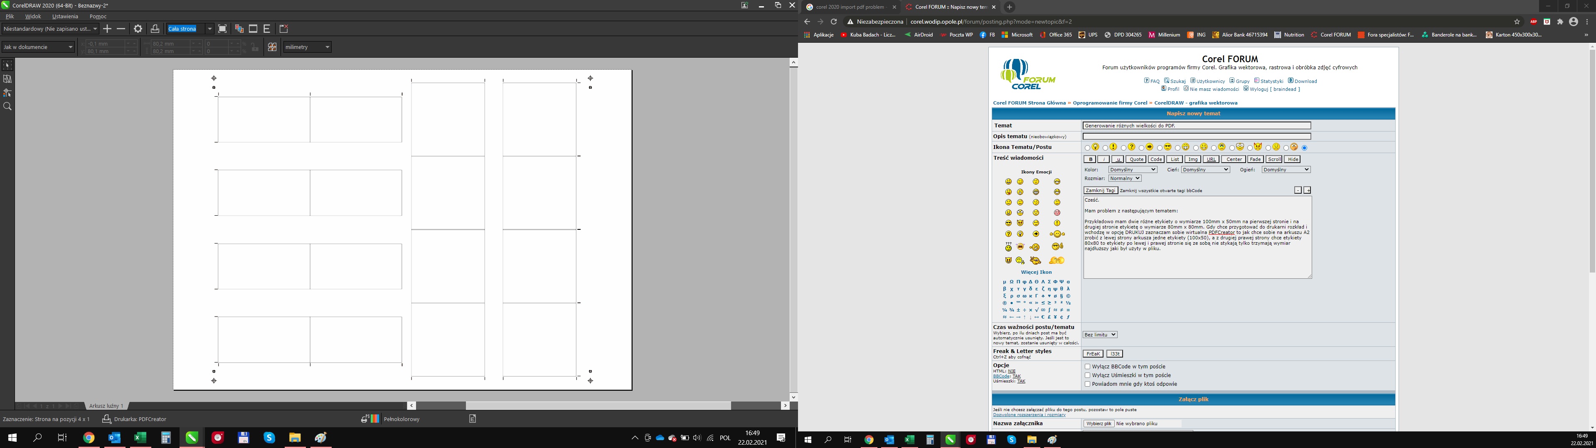Open the 'Więcej Ikon' link

(x=1036, y=272)
